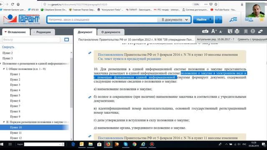Collapse the 'Положение о размещении в единой информационной' node

click(x=1, y=64)
